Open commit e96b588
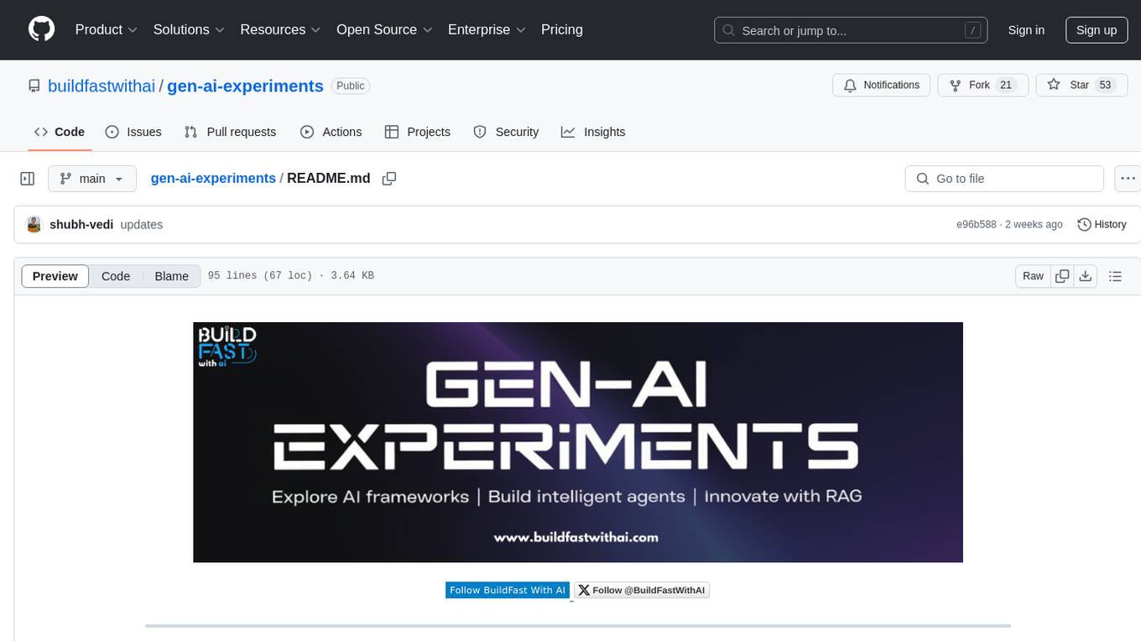1141x641 pixels. point(977,225)
